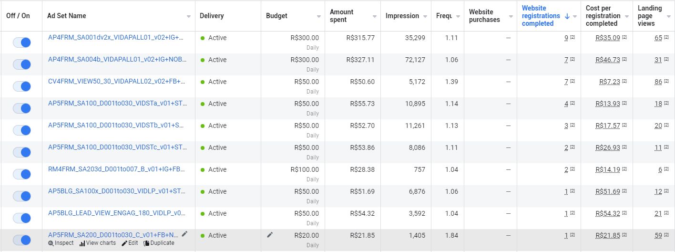The image size is (675, 252).
Task: Click the Inspect magnifier icon in last row
Action: point(51,243)
